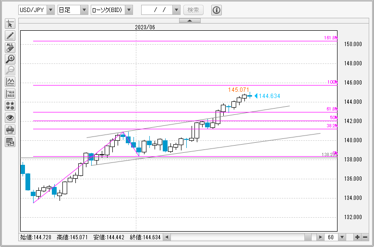The image size is (374, 247).
Task: Zoom in with magnifier plus tool
Action: tap(10, 59)
